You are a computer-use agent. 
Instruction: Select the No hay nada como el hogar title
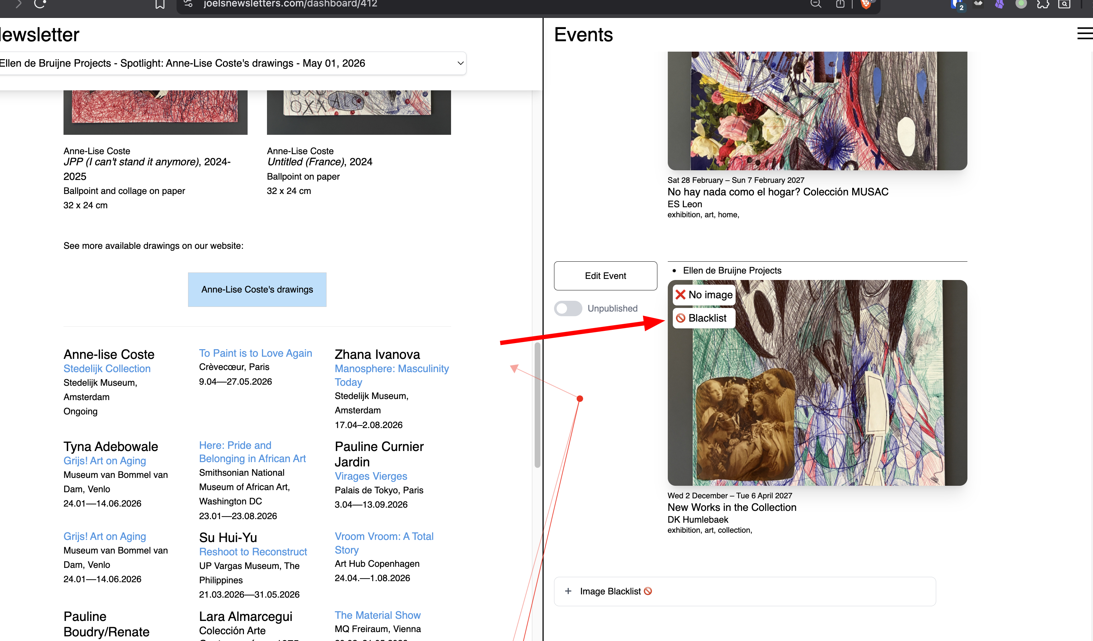778,192
